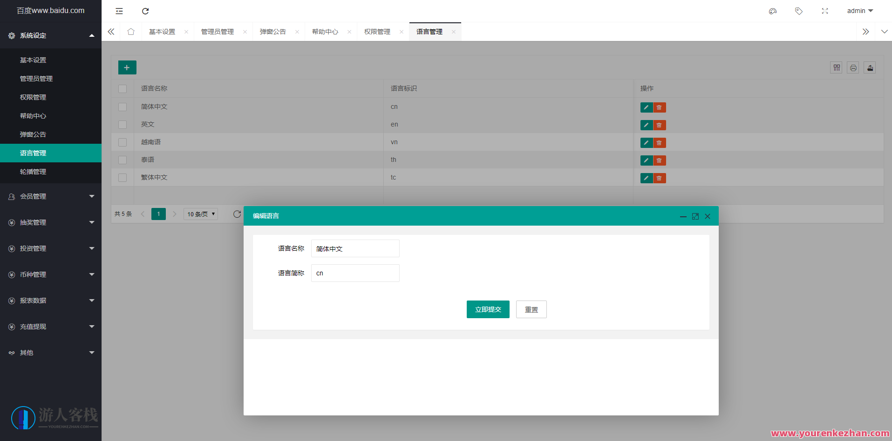Click the delete icon for 越南语 row
Screen dimensions: 892x441
(659, 143)
